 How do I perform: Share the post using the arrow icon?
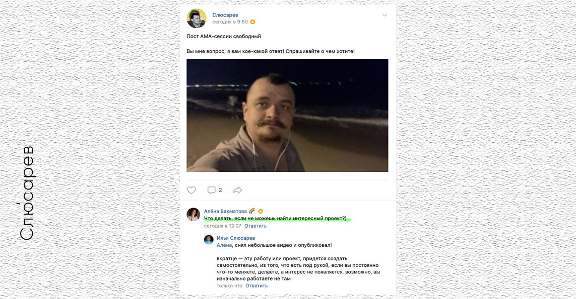click(x=238, y=190)
